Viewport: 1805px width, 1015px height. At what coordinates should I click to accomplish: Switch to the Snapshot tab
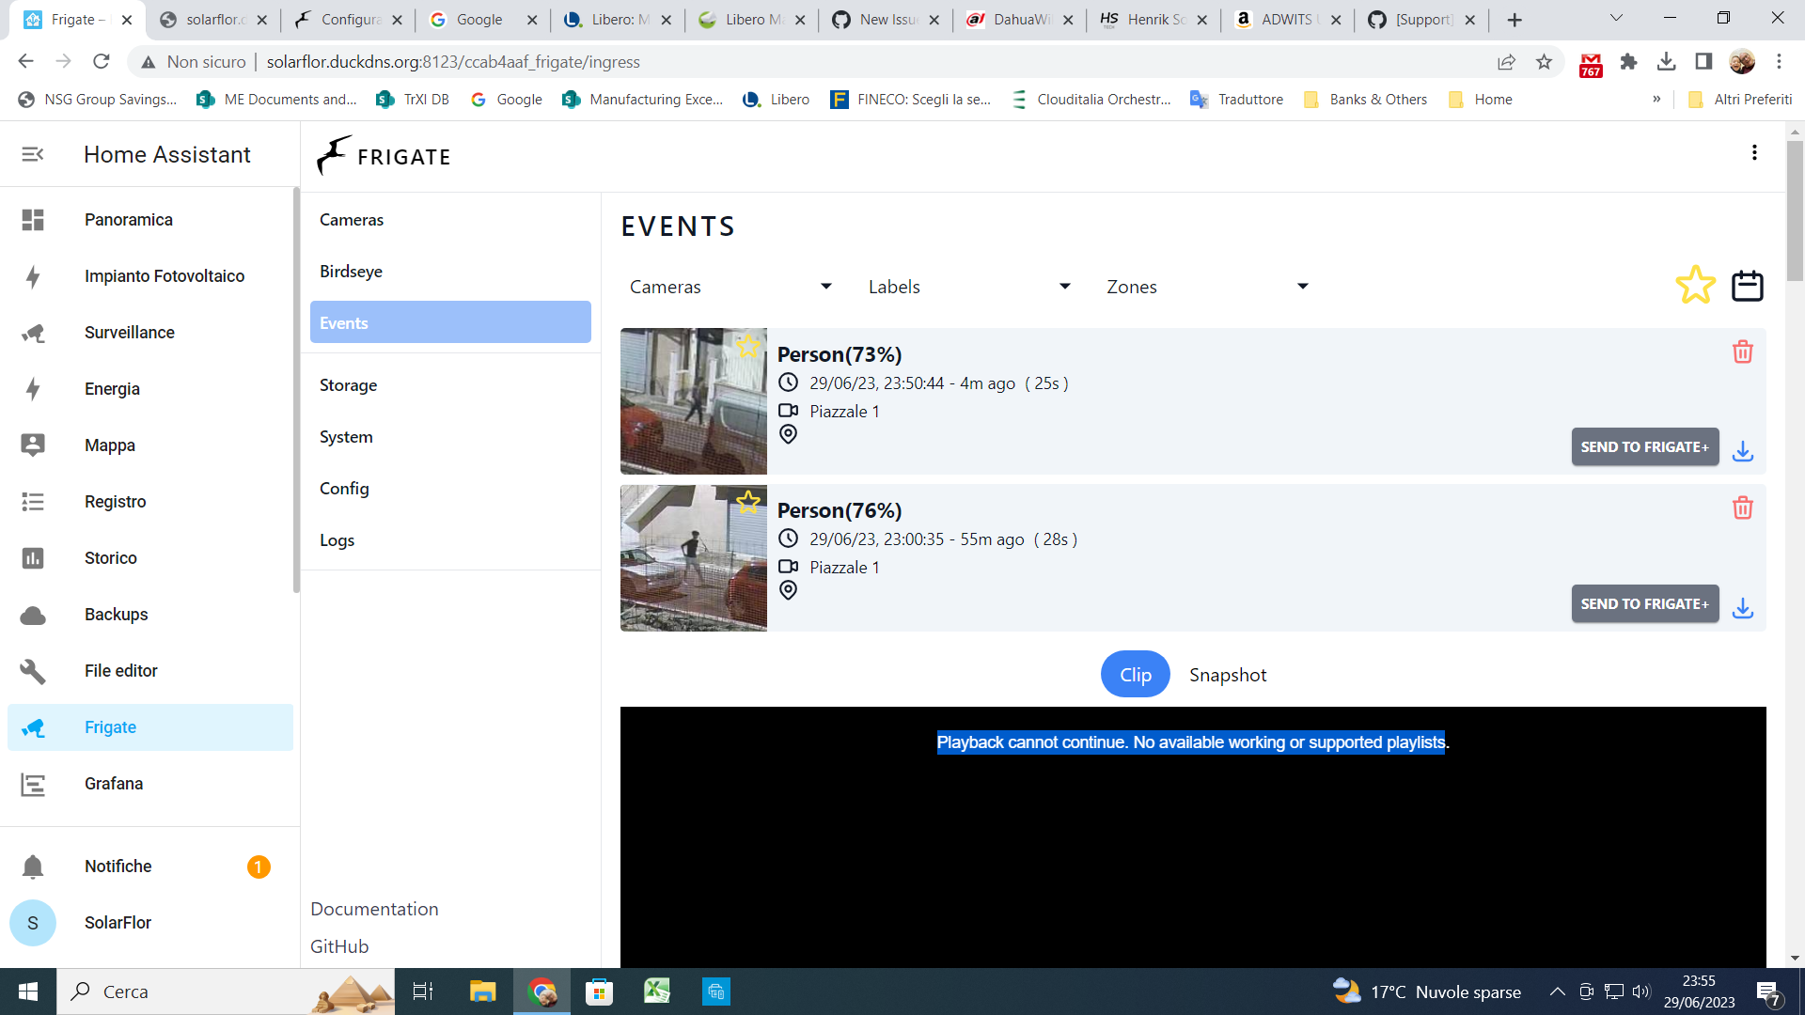point(1228,674)
